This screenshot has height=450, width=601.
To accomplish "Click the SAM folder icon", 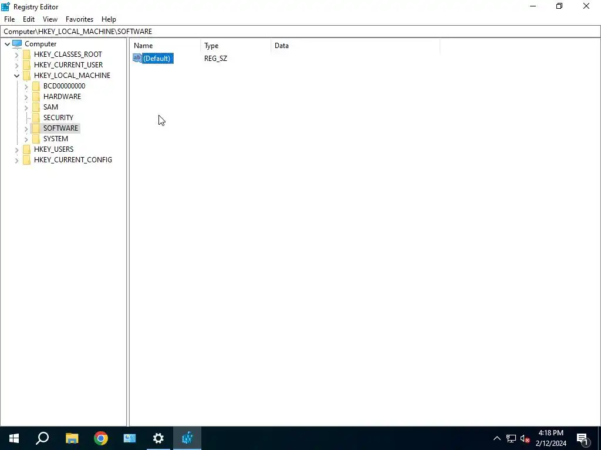I will coord(36,107).
